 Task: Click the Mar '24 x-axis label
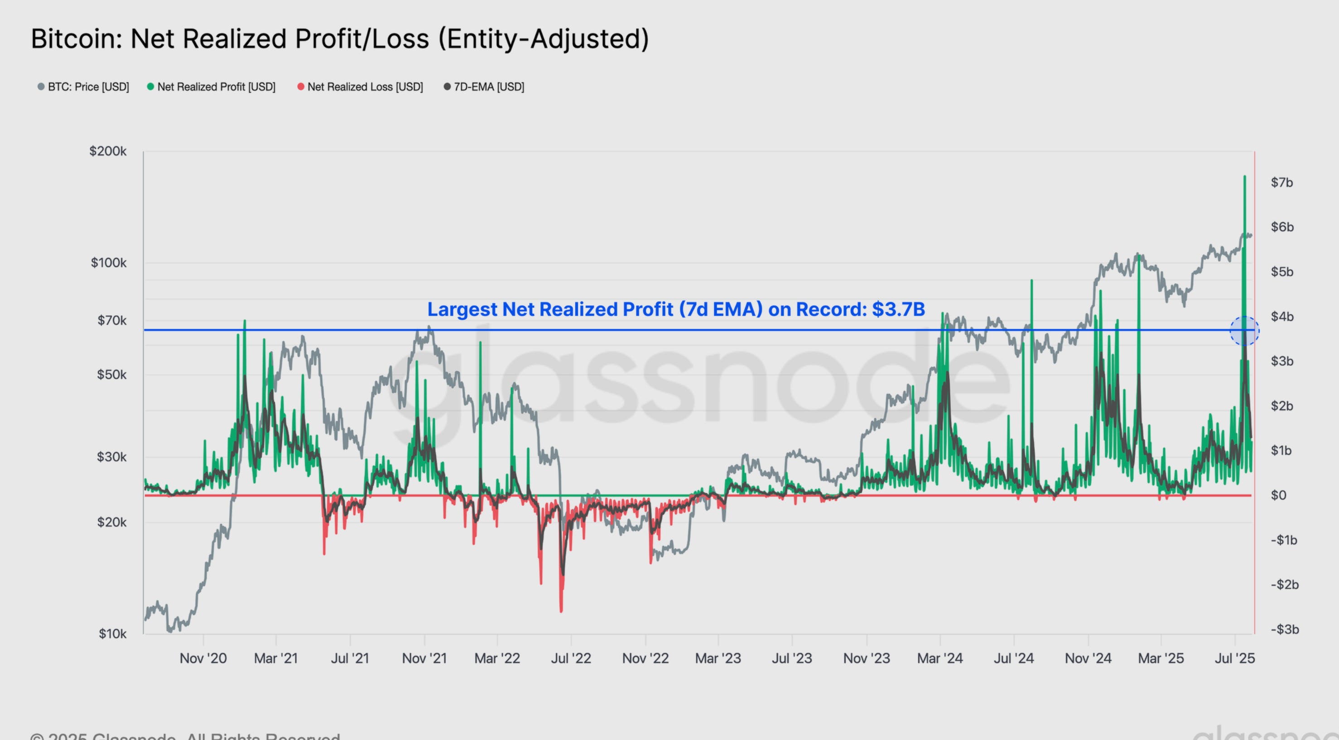(940, 658)
